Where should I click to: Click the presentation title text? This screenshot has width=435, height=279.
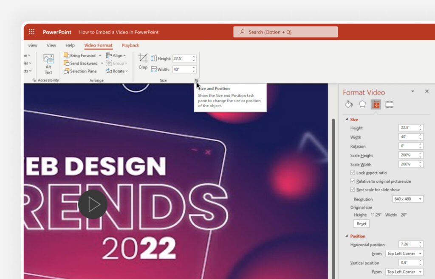click(119, 32)
